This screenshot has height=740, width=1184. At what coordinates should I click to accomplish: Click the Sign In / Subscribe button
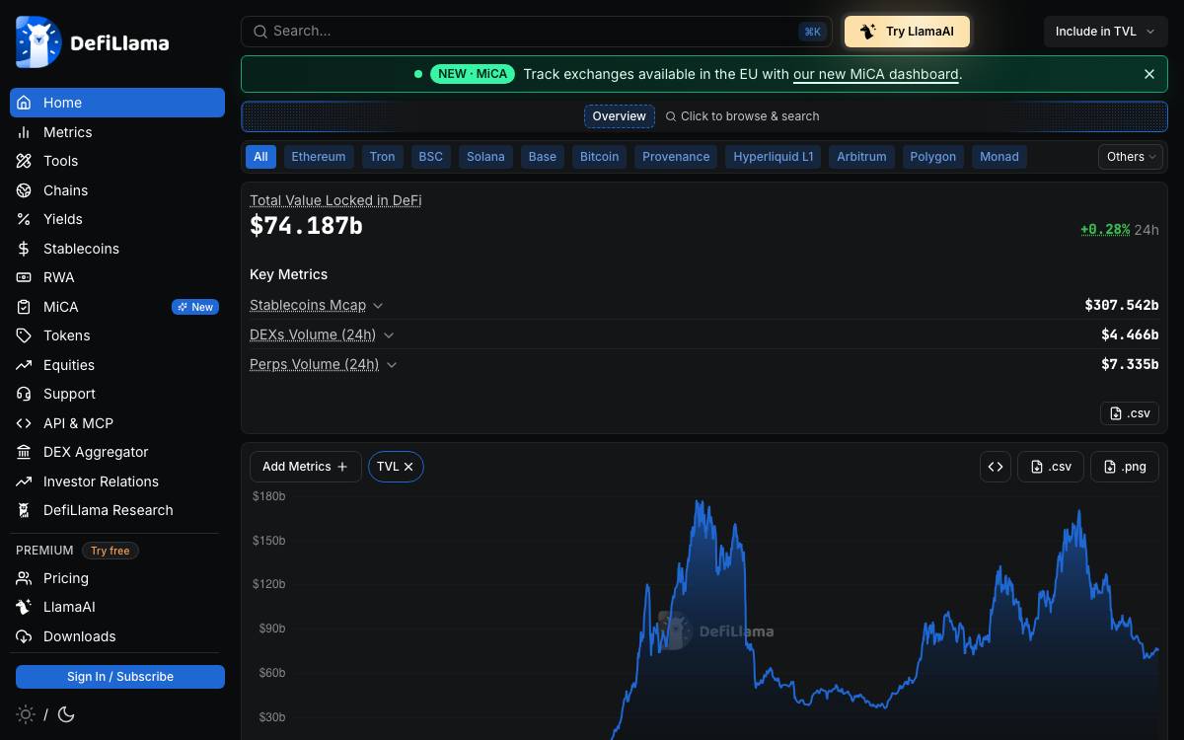coord(120,677)
